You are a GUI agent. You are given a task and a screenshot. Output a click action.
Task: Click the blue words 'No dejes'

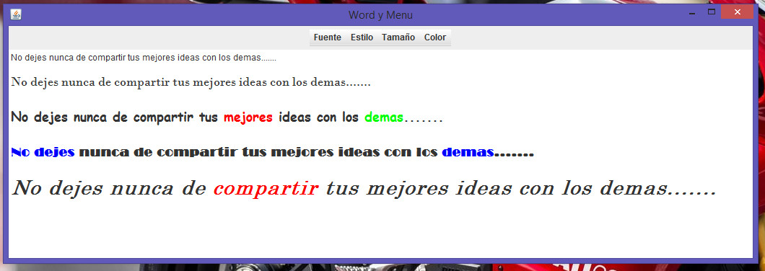pos(43,153)
